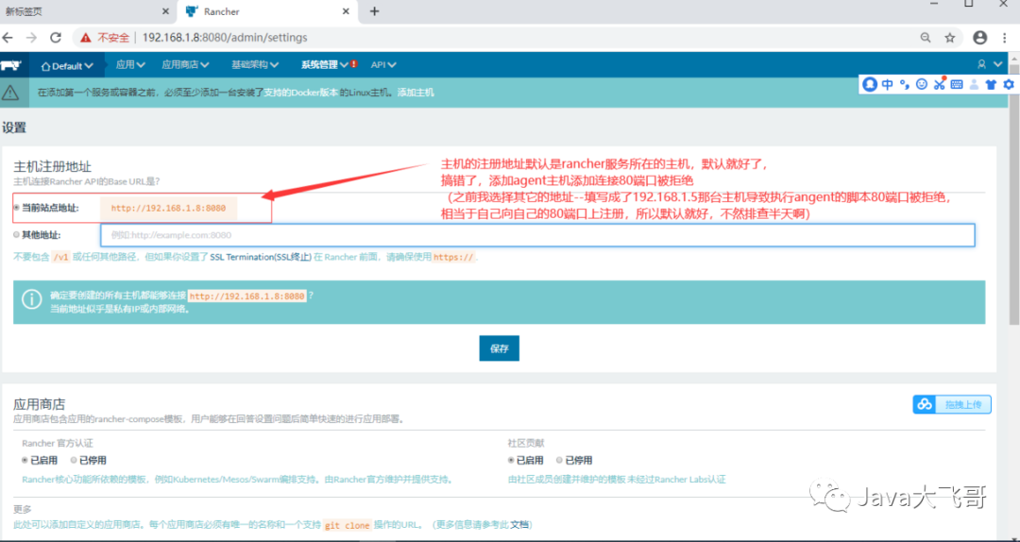Click the Rancher user avatar icon

point(981,64)
